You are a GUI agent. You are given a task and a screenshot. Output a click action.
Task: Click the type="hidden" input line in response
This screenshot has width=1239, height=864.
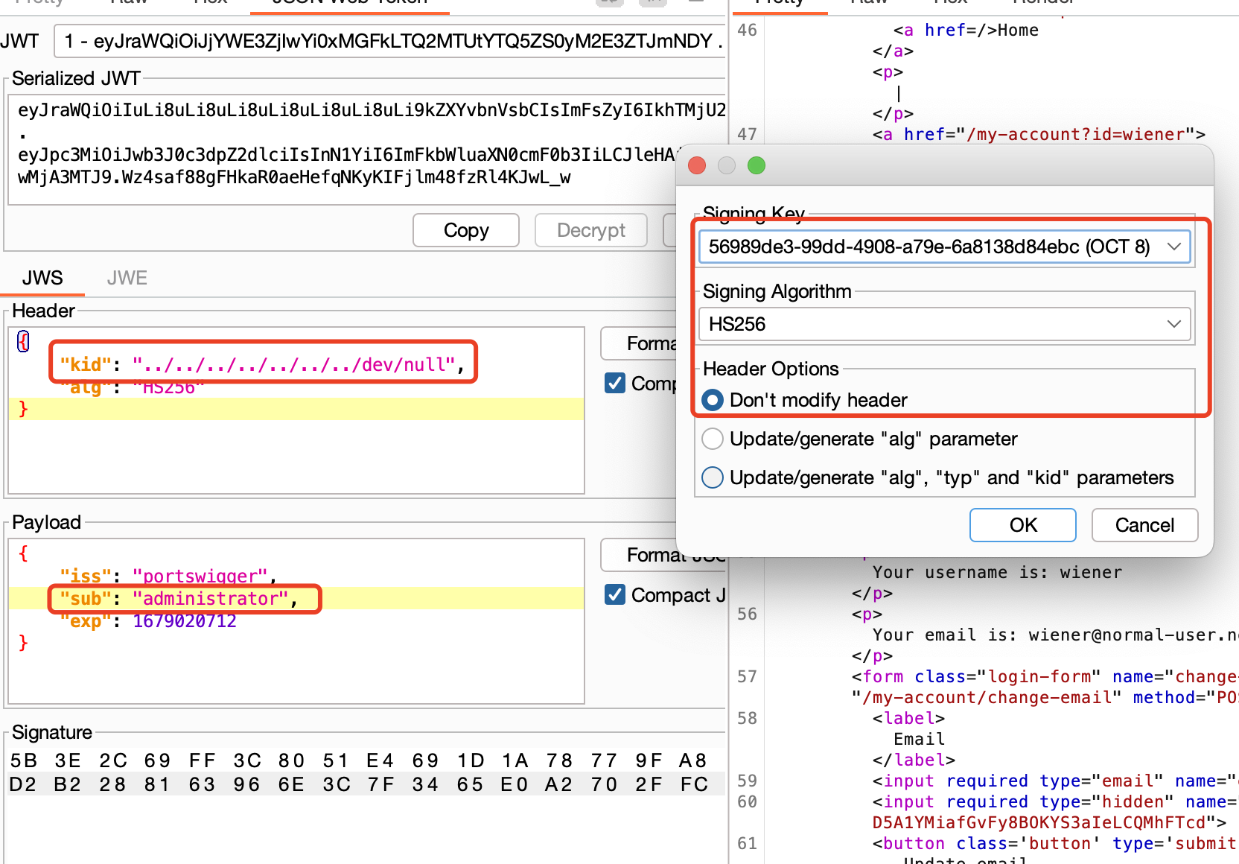[x=1055, y=801]
